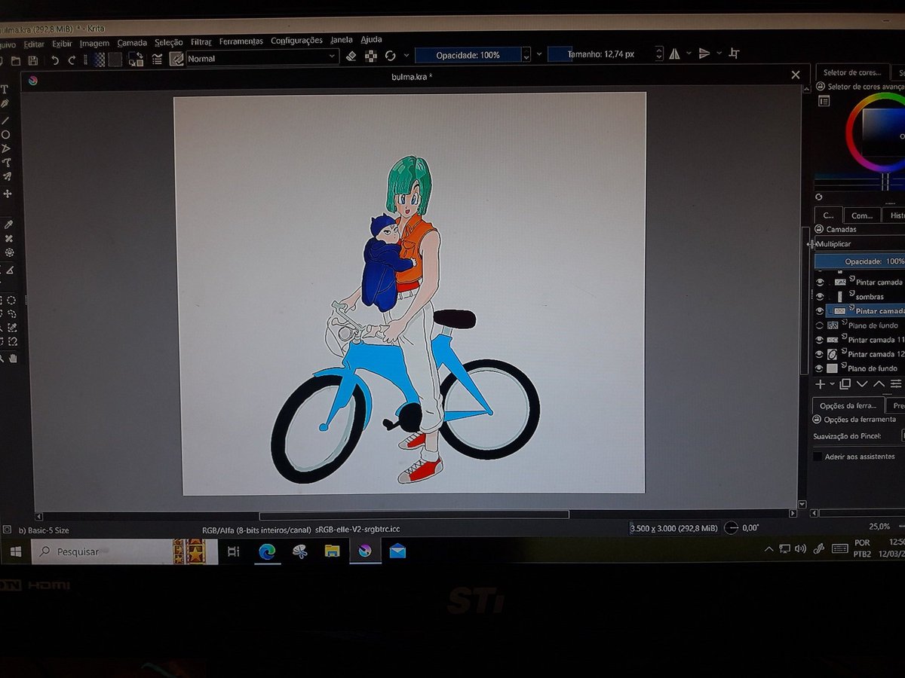
Task: Open layer properties button
Action: pos(896,384)
